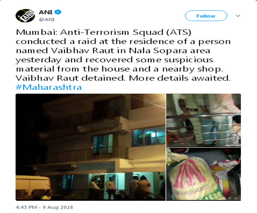This screenshot has height=213, width=257.
Task: Expand the tweet options chevron
Action: click(x=238, y=16)
